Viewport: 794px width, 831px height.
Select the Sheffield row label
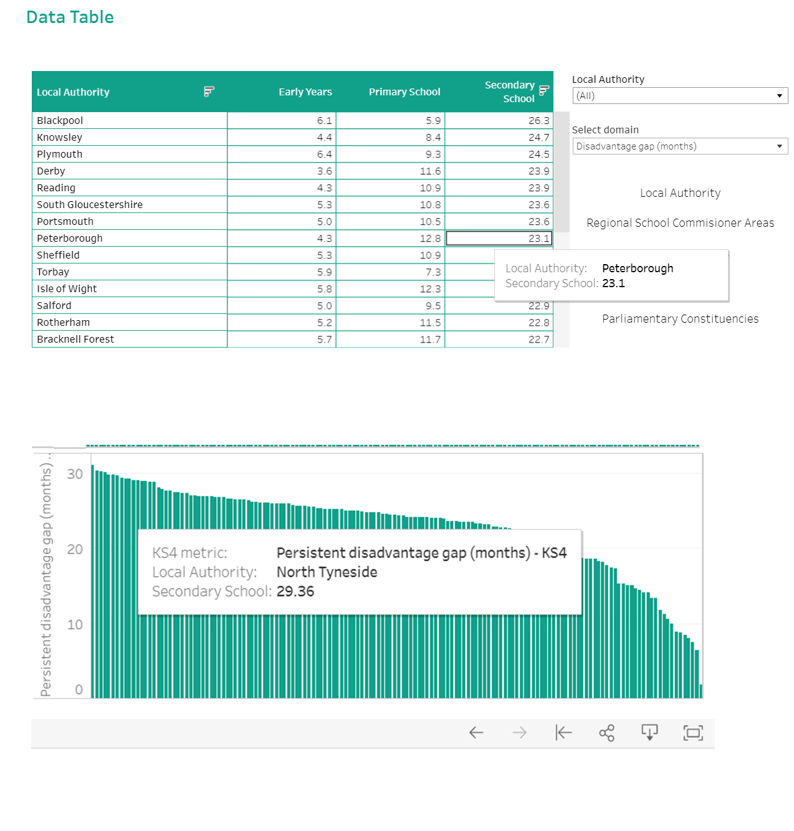click(x=58, y=255)
